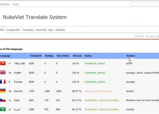Click the 'fr' language code
159x114 pixels.
point(10,82)
